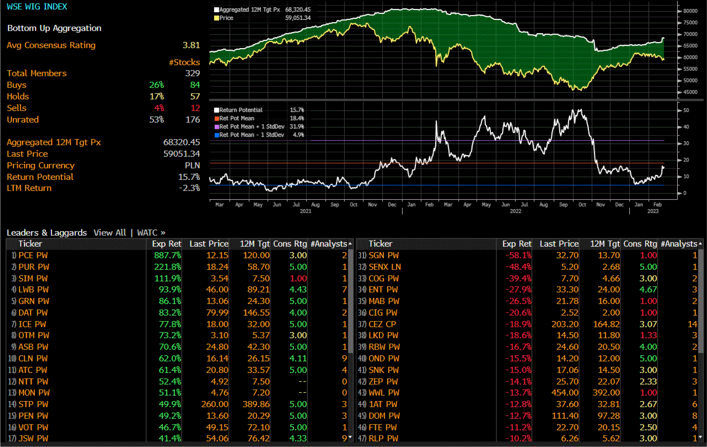Select row 2) PUR PW
Image resolution: width=707 pixels, height=447 pixels.
[177, 267]
